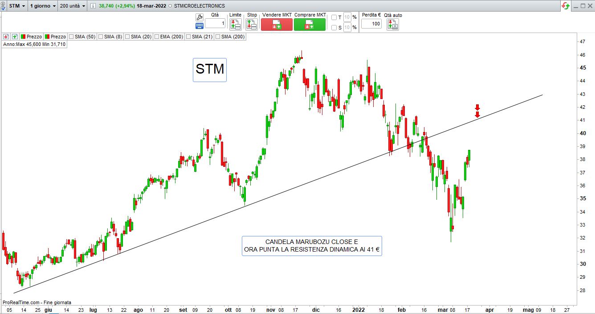Click the 28 price axis label
The image size is (595, 314).
tap(582, 290)
